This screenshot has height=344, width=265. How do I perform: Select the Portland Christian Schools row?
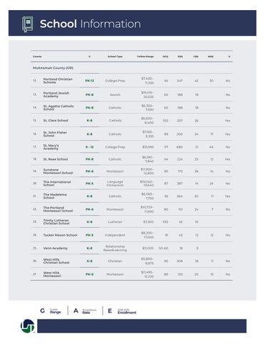pos(131,81)
